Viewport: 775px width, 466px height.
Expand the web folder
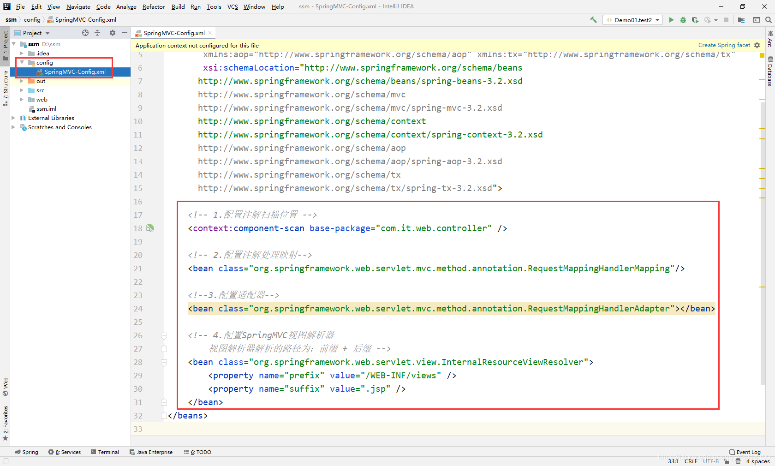coord(22,100)
